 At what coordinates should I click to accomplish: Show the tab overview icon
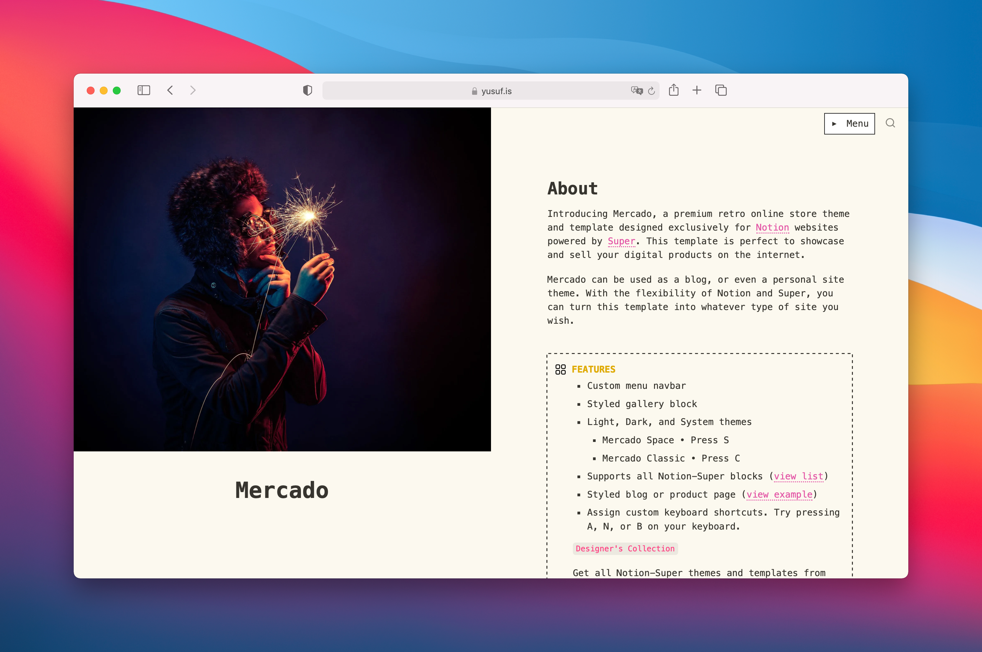tap(721, 90)
